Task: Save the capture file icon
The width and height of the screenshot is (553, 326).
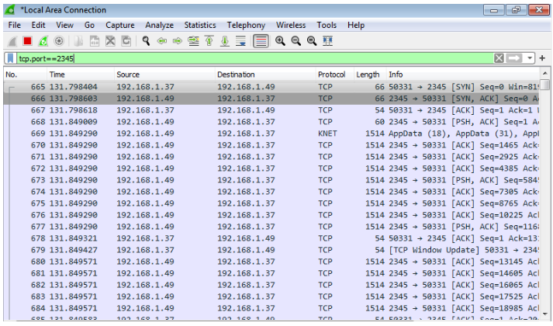Action: click(x=95, y=41)
